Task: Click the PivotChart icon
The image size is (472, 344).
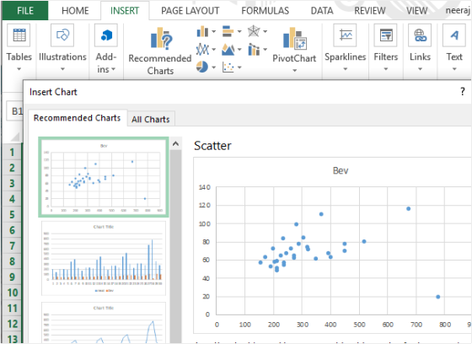Action: click(295, 38)
